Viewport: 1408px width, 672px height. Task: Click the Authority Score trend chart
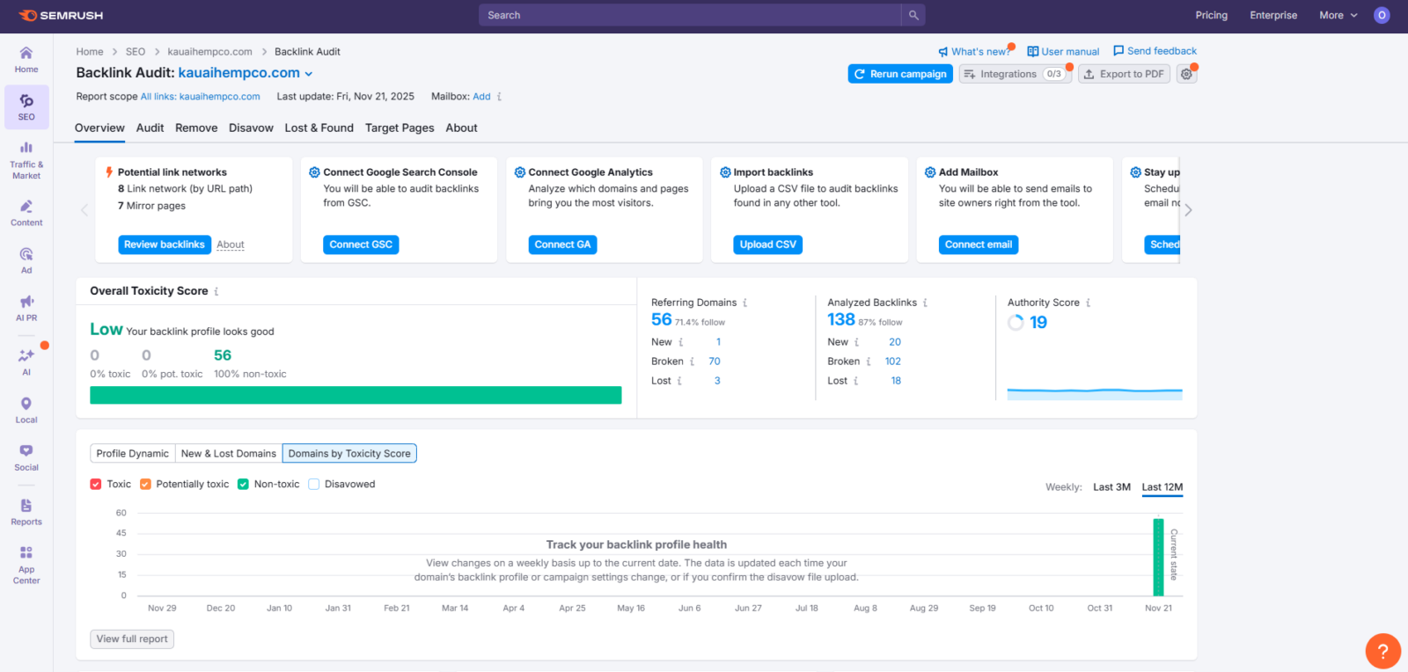coord(1095,393)
